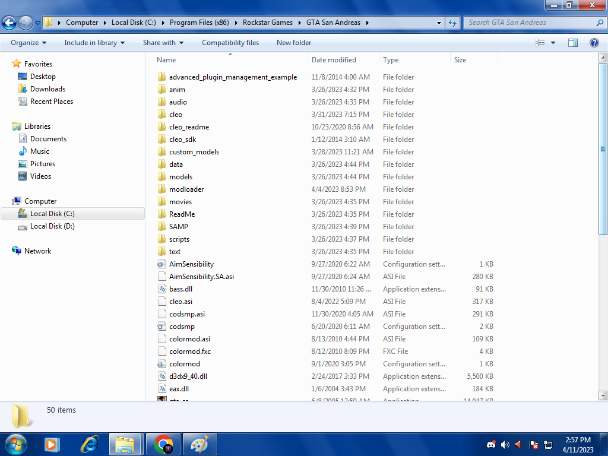
Task: Select the cleo.asi file icon
Action: tap(162, 301)
